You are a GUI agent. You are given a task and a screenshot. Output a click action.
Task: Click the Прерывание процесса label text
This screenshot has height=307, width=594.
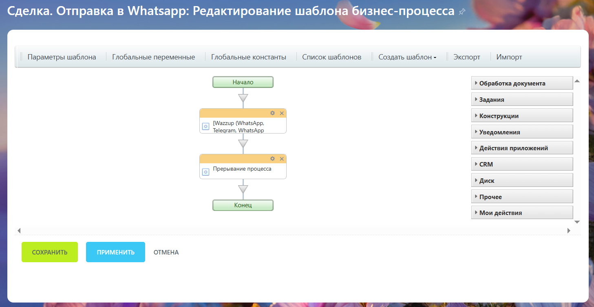pos(242,169)
